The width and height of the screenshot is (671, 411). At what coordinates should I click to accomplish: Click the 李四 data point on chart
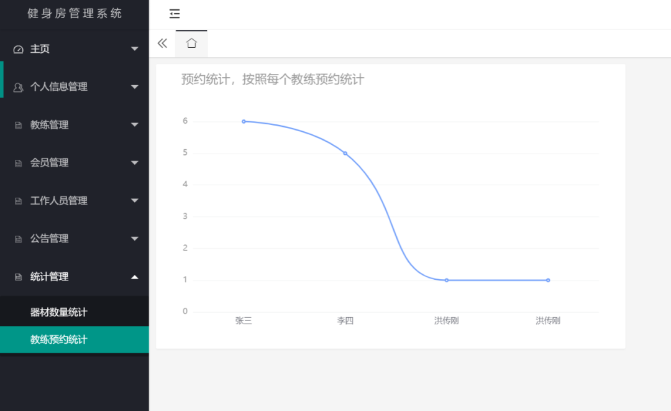tap(345, 153)
